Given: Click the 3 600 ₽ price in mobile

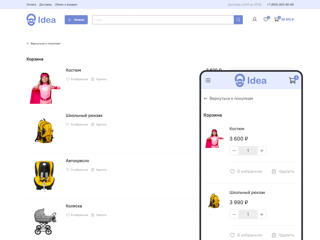Looking at the screenshot, I should (x=239, y=139).
